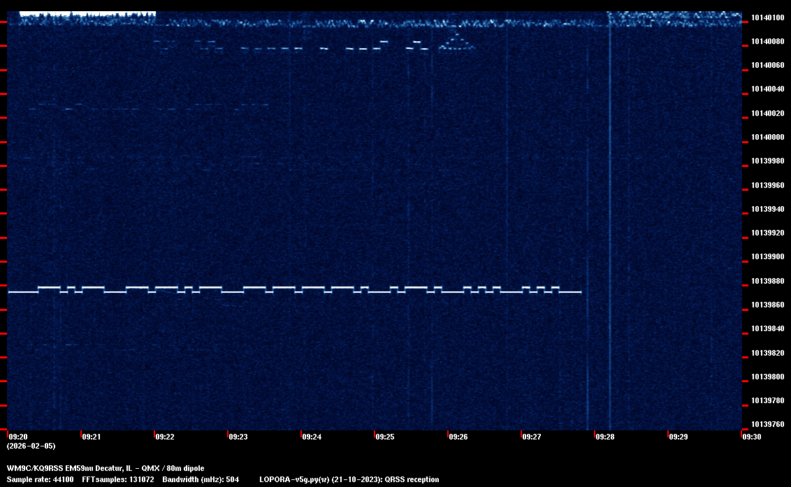The width and height of the screenshot is (791, 487).
Task: Click the Bandwidth (mHz): 504 text
Action: (x=201, y=479)
